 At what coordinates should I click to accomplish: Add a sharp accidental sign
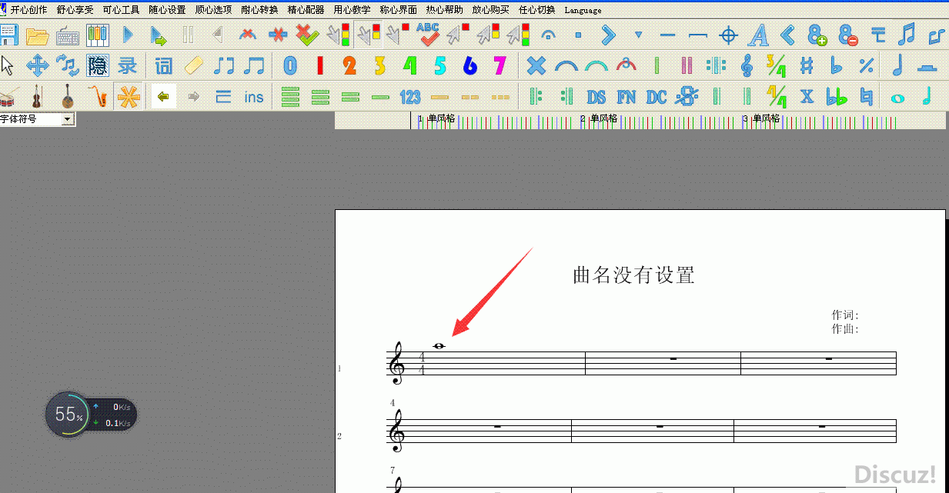point(807,66)
